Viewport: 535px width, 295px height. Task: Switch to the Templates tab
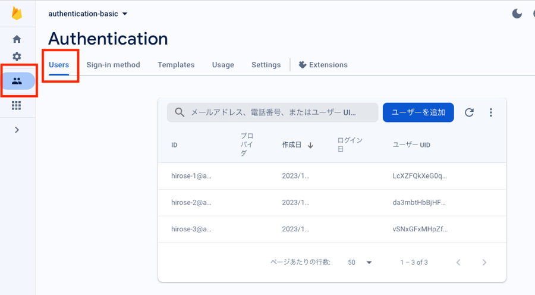click(176, 65)
